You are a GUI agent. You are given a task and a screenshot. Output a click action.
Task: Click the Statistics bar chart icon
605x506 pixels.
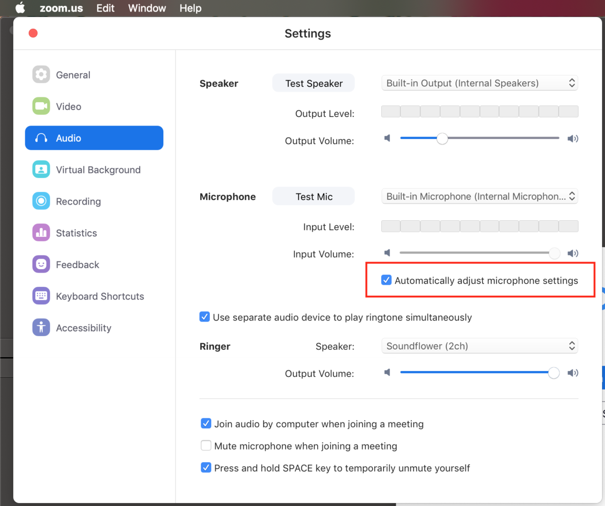pyautogui.click(x=41, y=233)
